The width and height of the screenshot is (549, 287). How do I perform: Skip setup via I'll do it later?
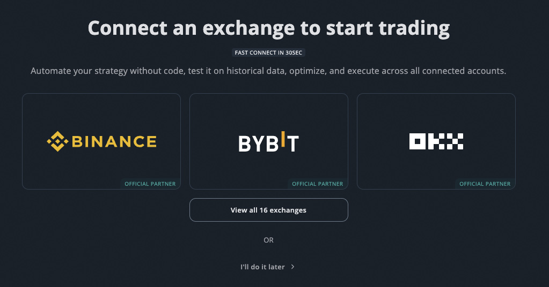click(x=262, y=267)
